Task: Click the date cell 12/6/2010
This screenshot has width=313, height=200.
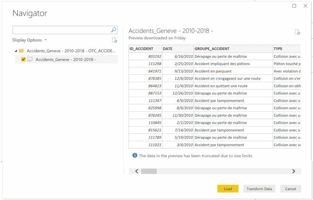Action: tap(178, 79)
